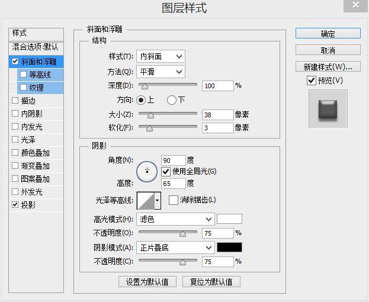Click the 软化 slider handle
The width and height of the screenshot is (369, 302).
click(x=149, y=128)
